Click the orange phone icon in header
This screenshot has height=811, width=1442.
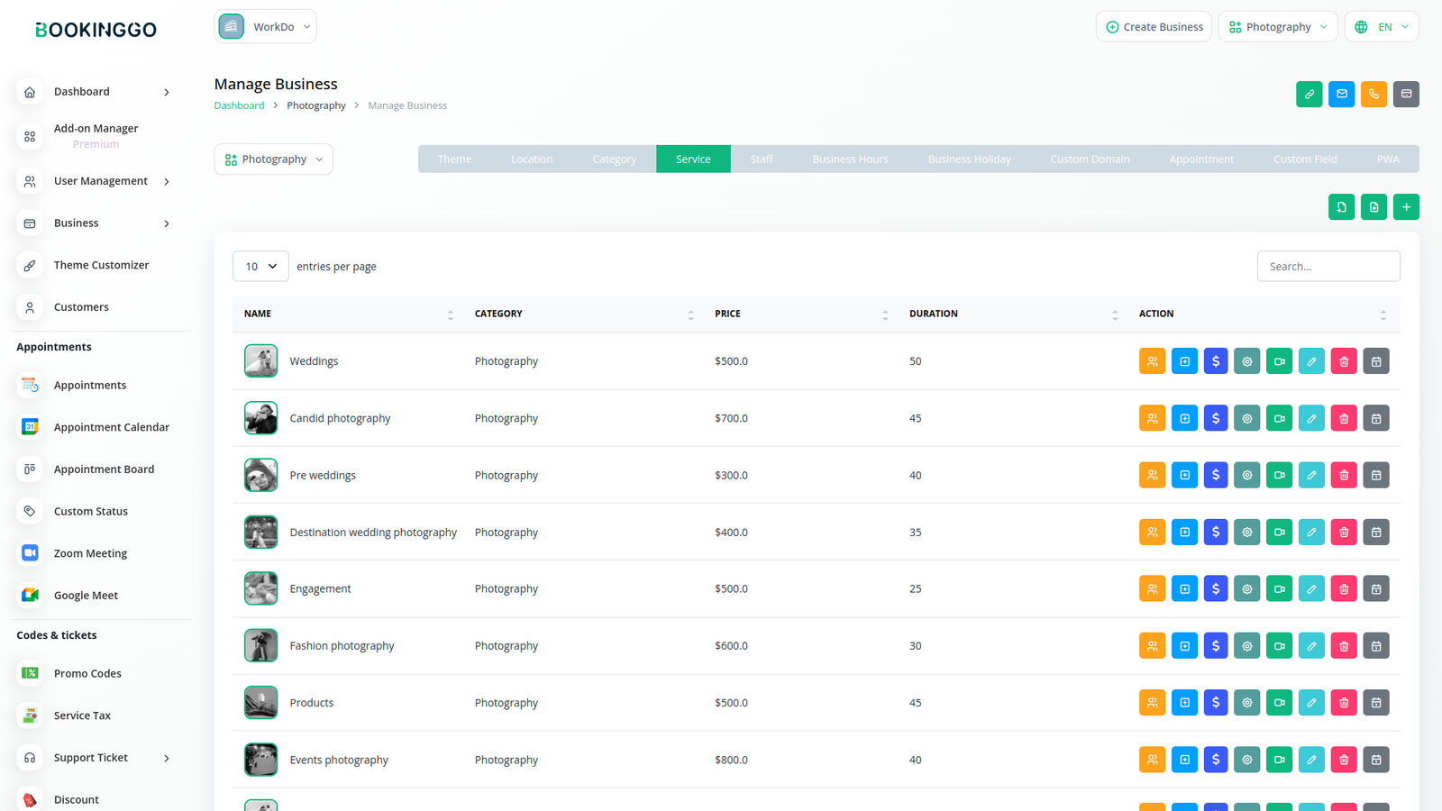(x=1374, y=94)
